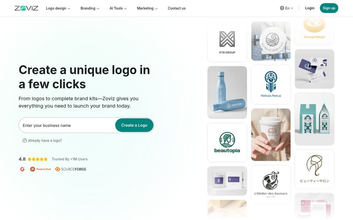Open the Product Hunt badge
353x220 pixels.
click(x=41, y=169)
